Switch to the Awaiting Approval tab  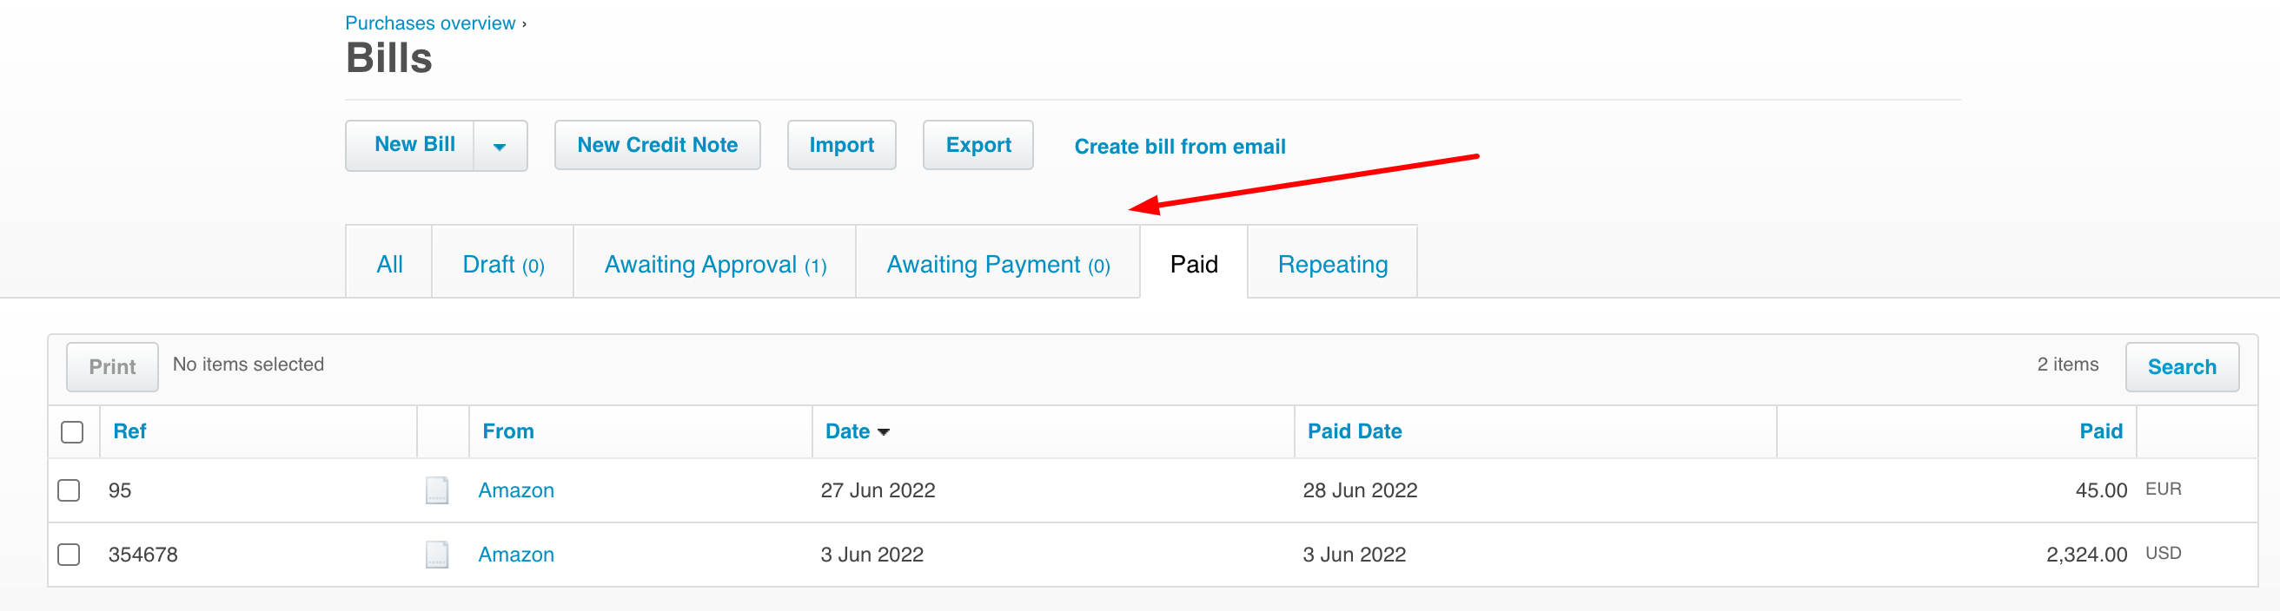(x=715, y=265)
